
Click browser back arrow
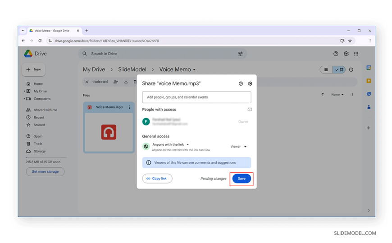pyautogui.click(x=23, y=41)
